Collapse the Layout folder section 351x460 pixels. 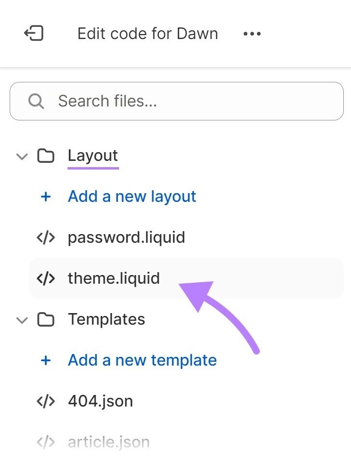(22, 156)
